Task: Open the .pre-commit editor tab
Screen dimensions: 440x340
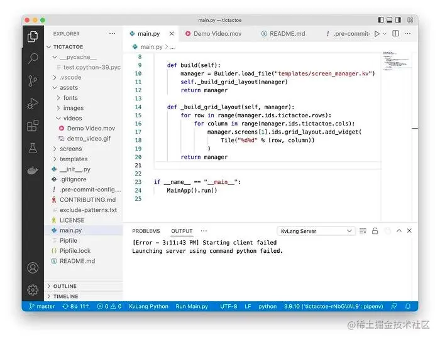Action: pos(348,34)
